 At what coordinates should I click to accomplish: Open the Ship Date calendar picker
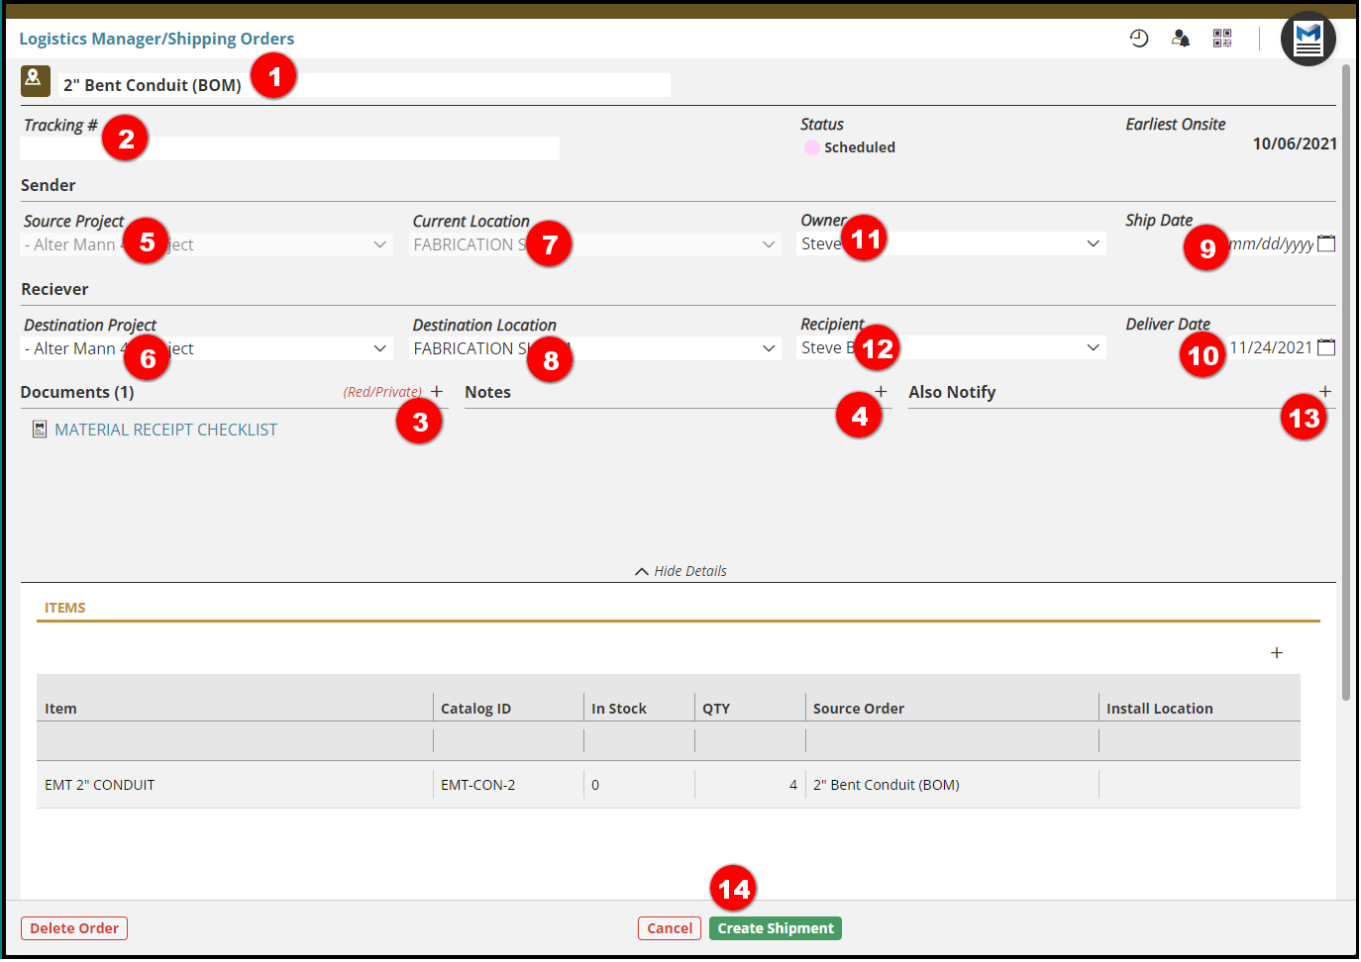point(1326,243)
